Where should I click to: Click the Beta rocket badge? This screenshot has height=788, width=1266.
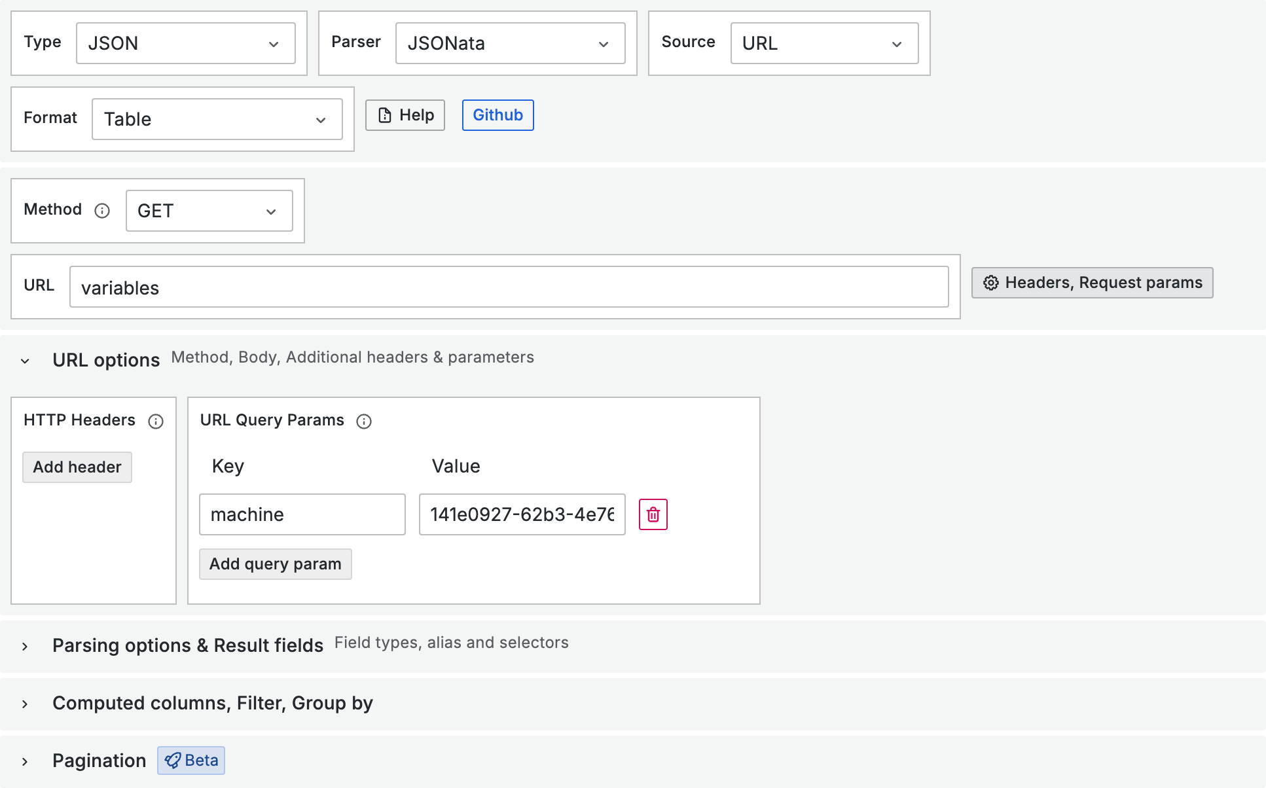point(191,761)
